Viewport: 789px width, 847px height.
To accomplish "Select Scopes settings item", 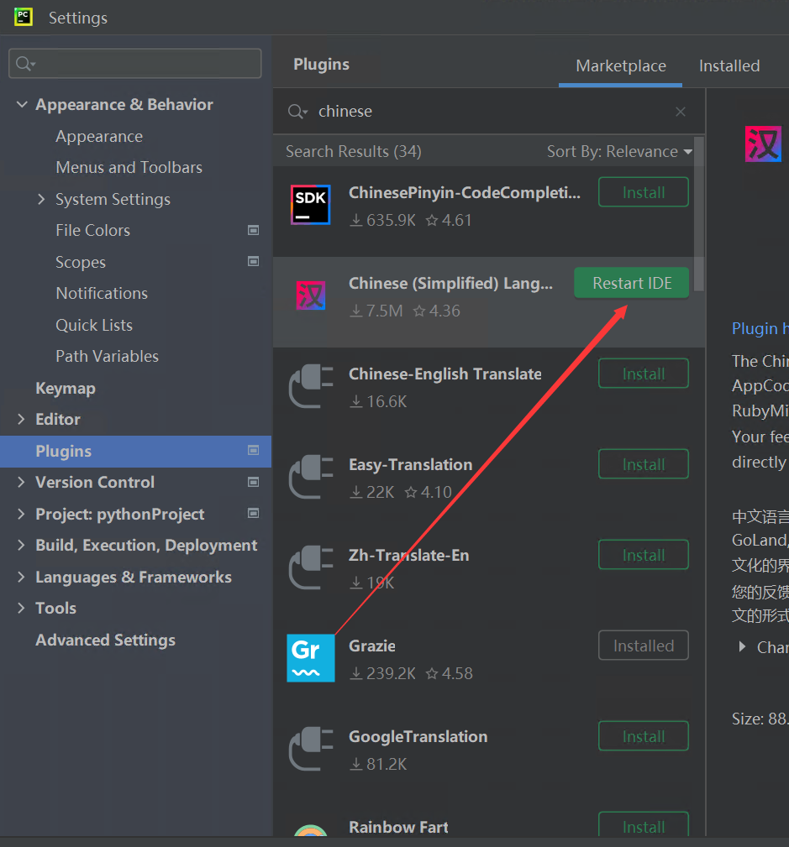I will [x=81, y=262].
